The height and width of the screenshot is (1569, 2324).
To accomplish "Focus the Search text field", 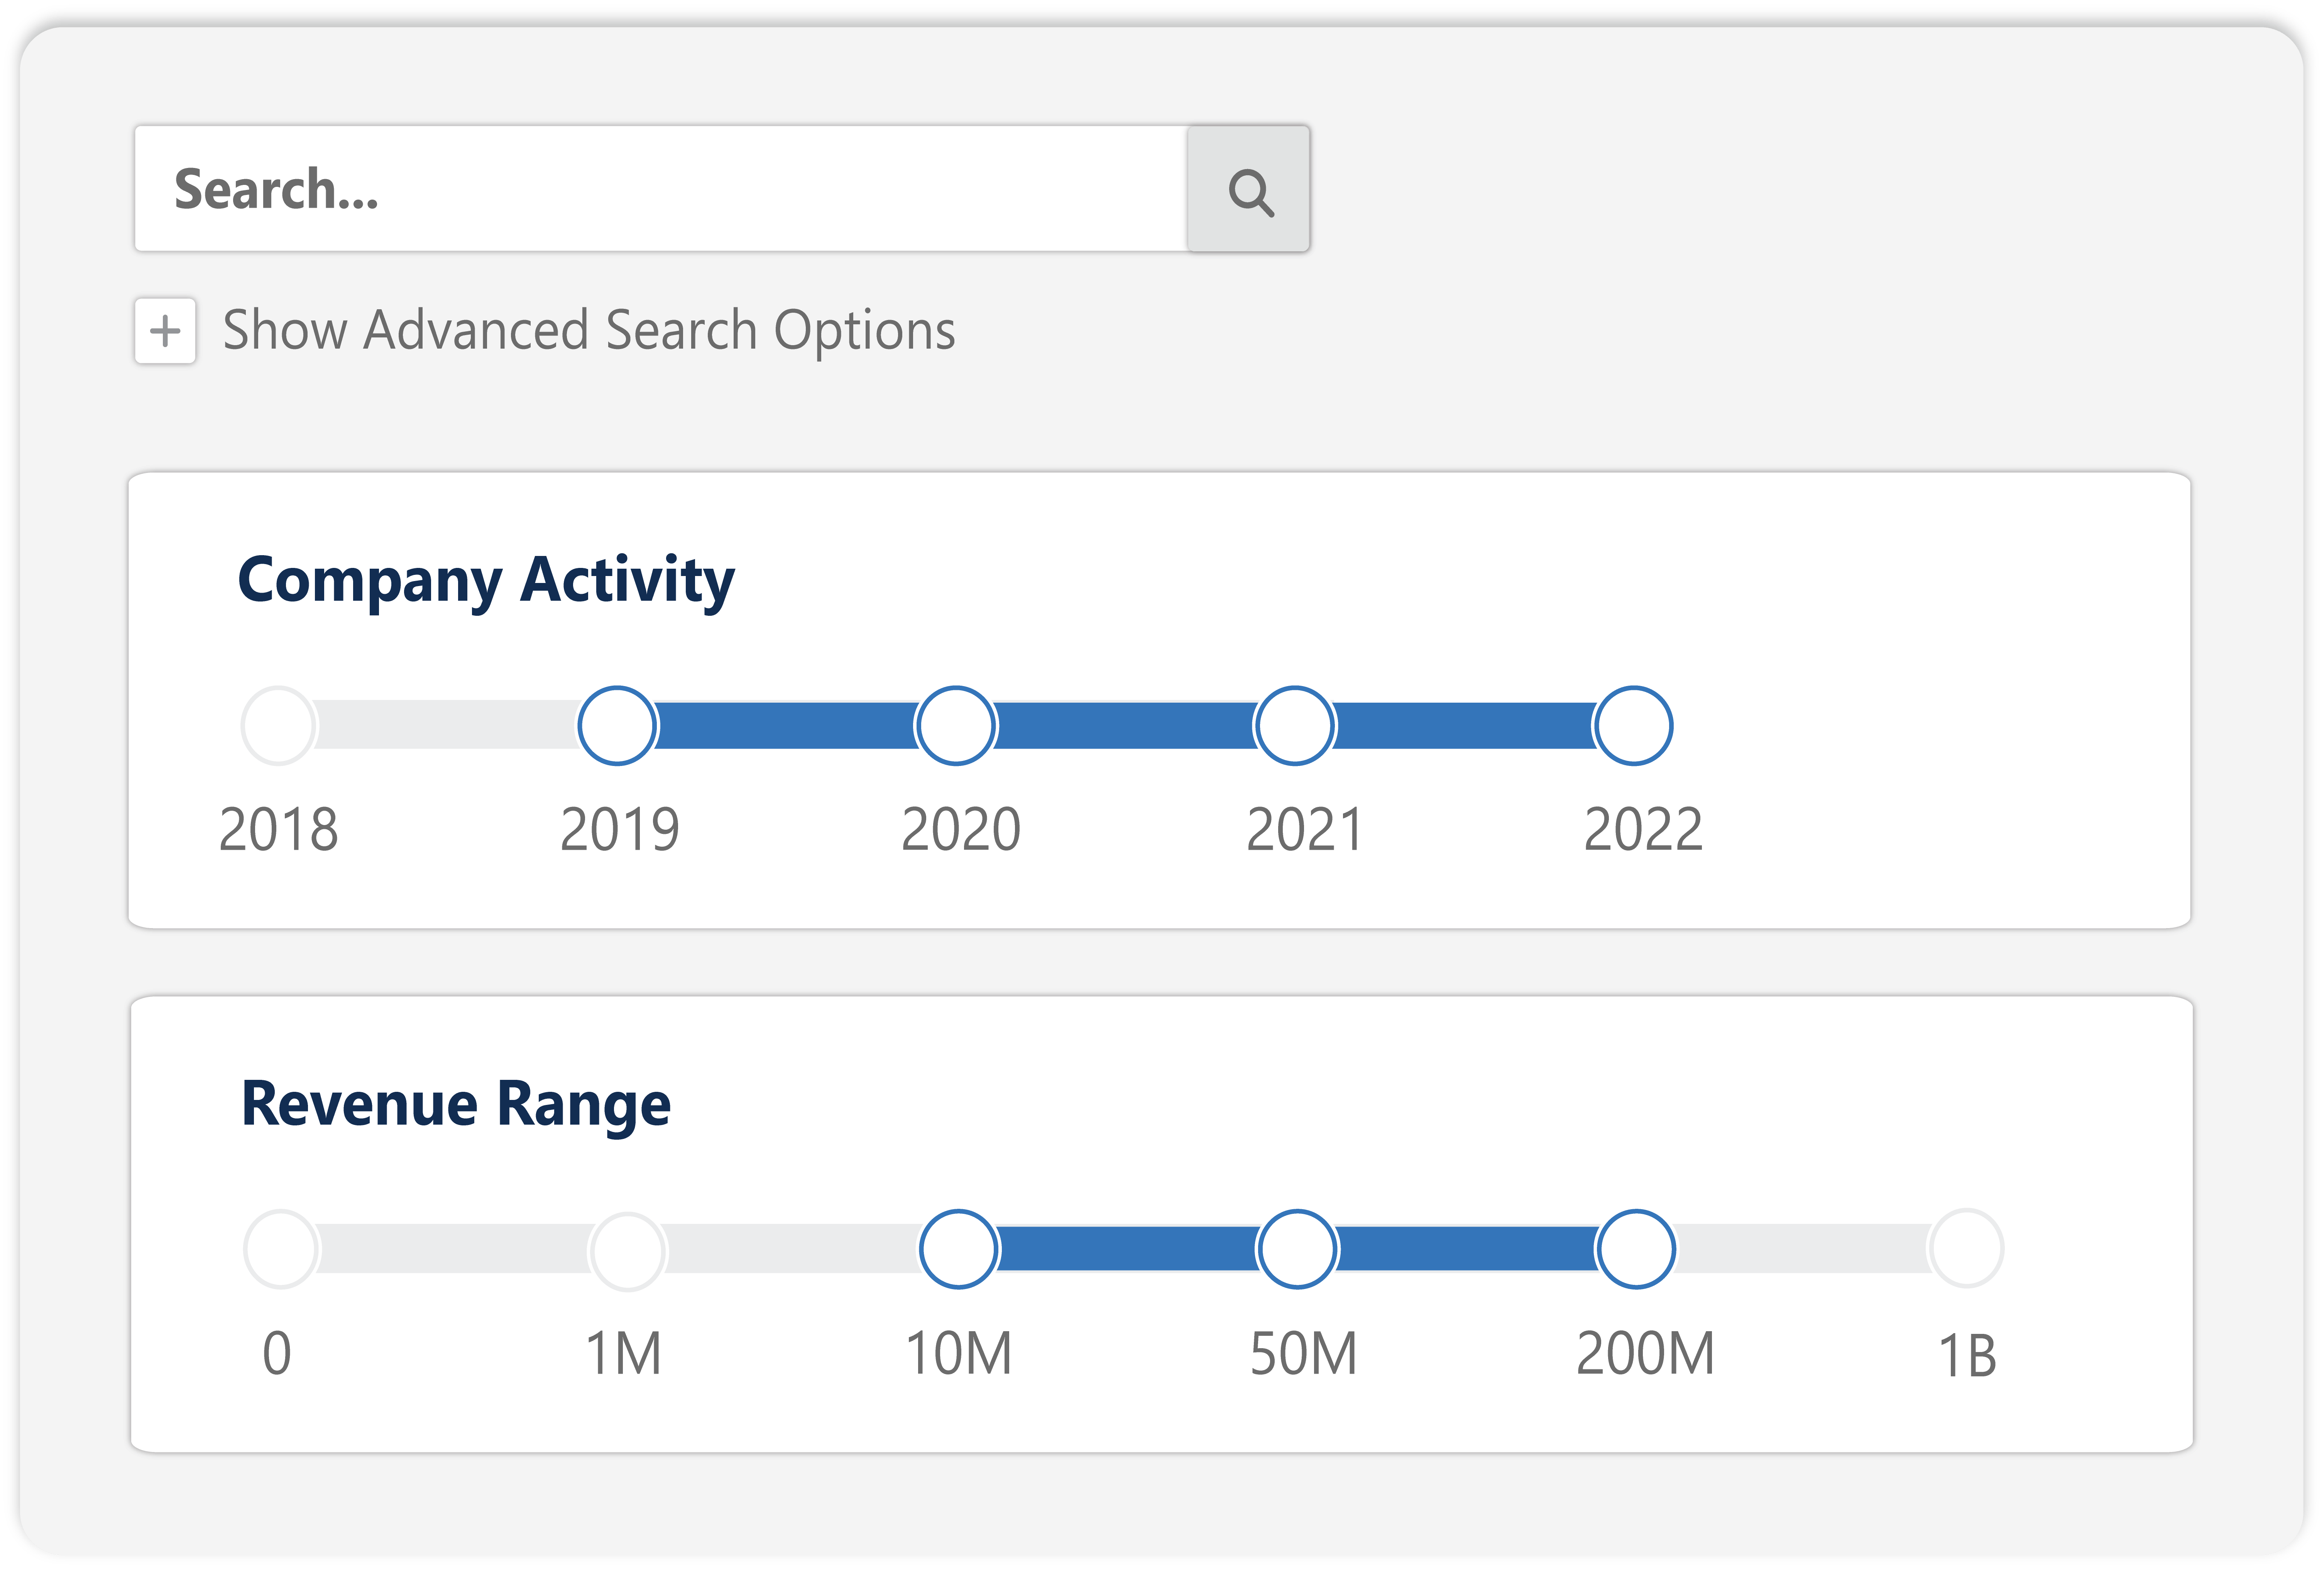I will coord(660,189).
